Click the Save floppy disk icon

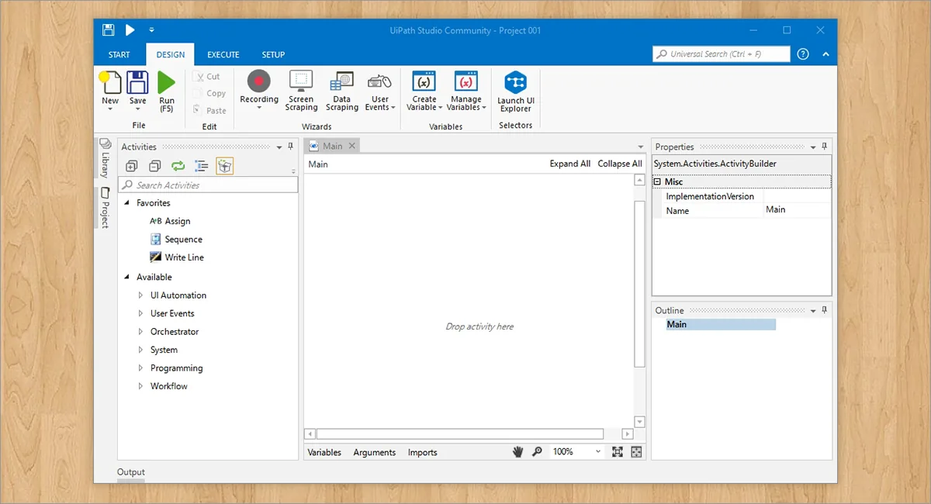137,82
